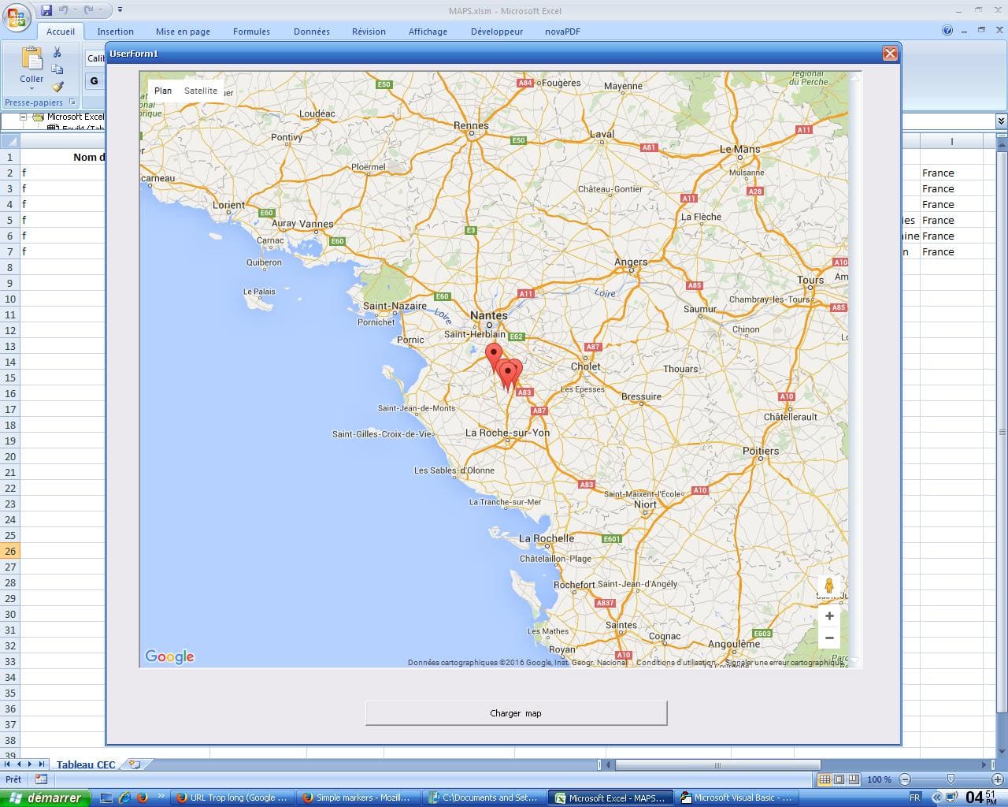1008x807 pixels.
Task: Click the Charger map button
Action: point(516,713)
